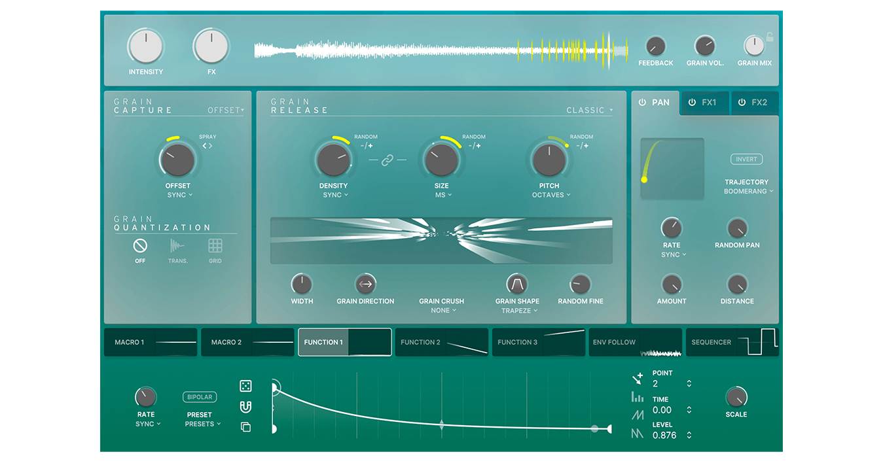Screen dimensions: 883x469
Task: Click the Intensity knob
Action: (x=146, y=47)
